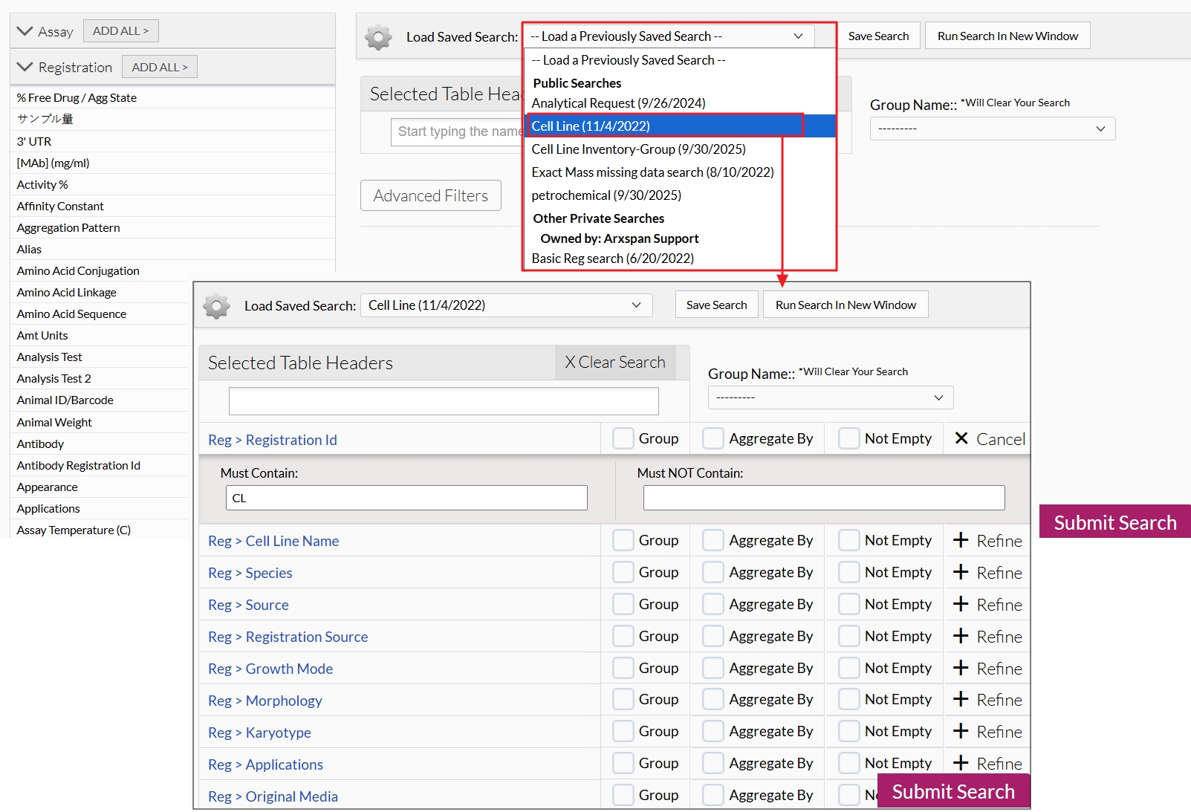Select Cell Line Inventory-Group saved search option
1191x812 pixels.
click(638, 149)
